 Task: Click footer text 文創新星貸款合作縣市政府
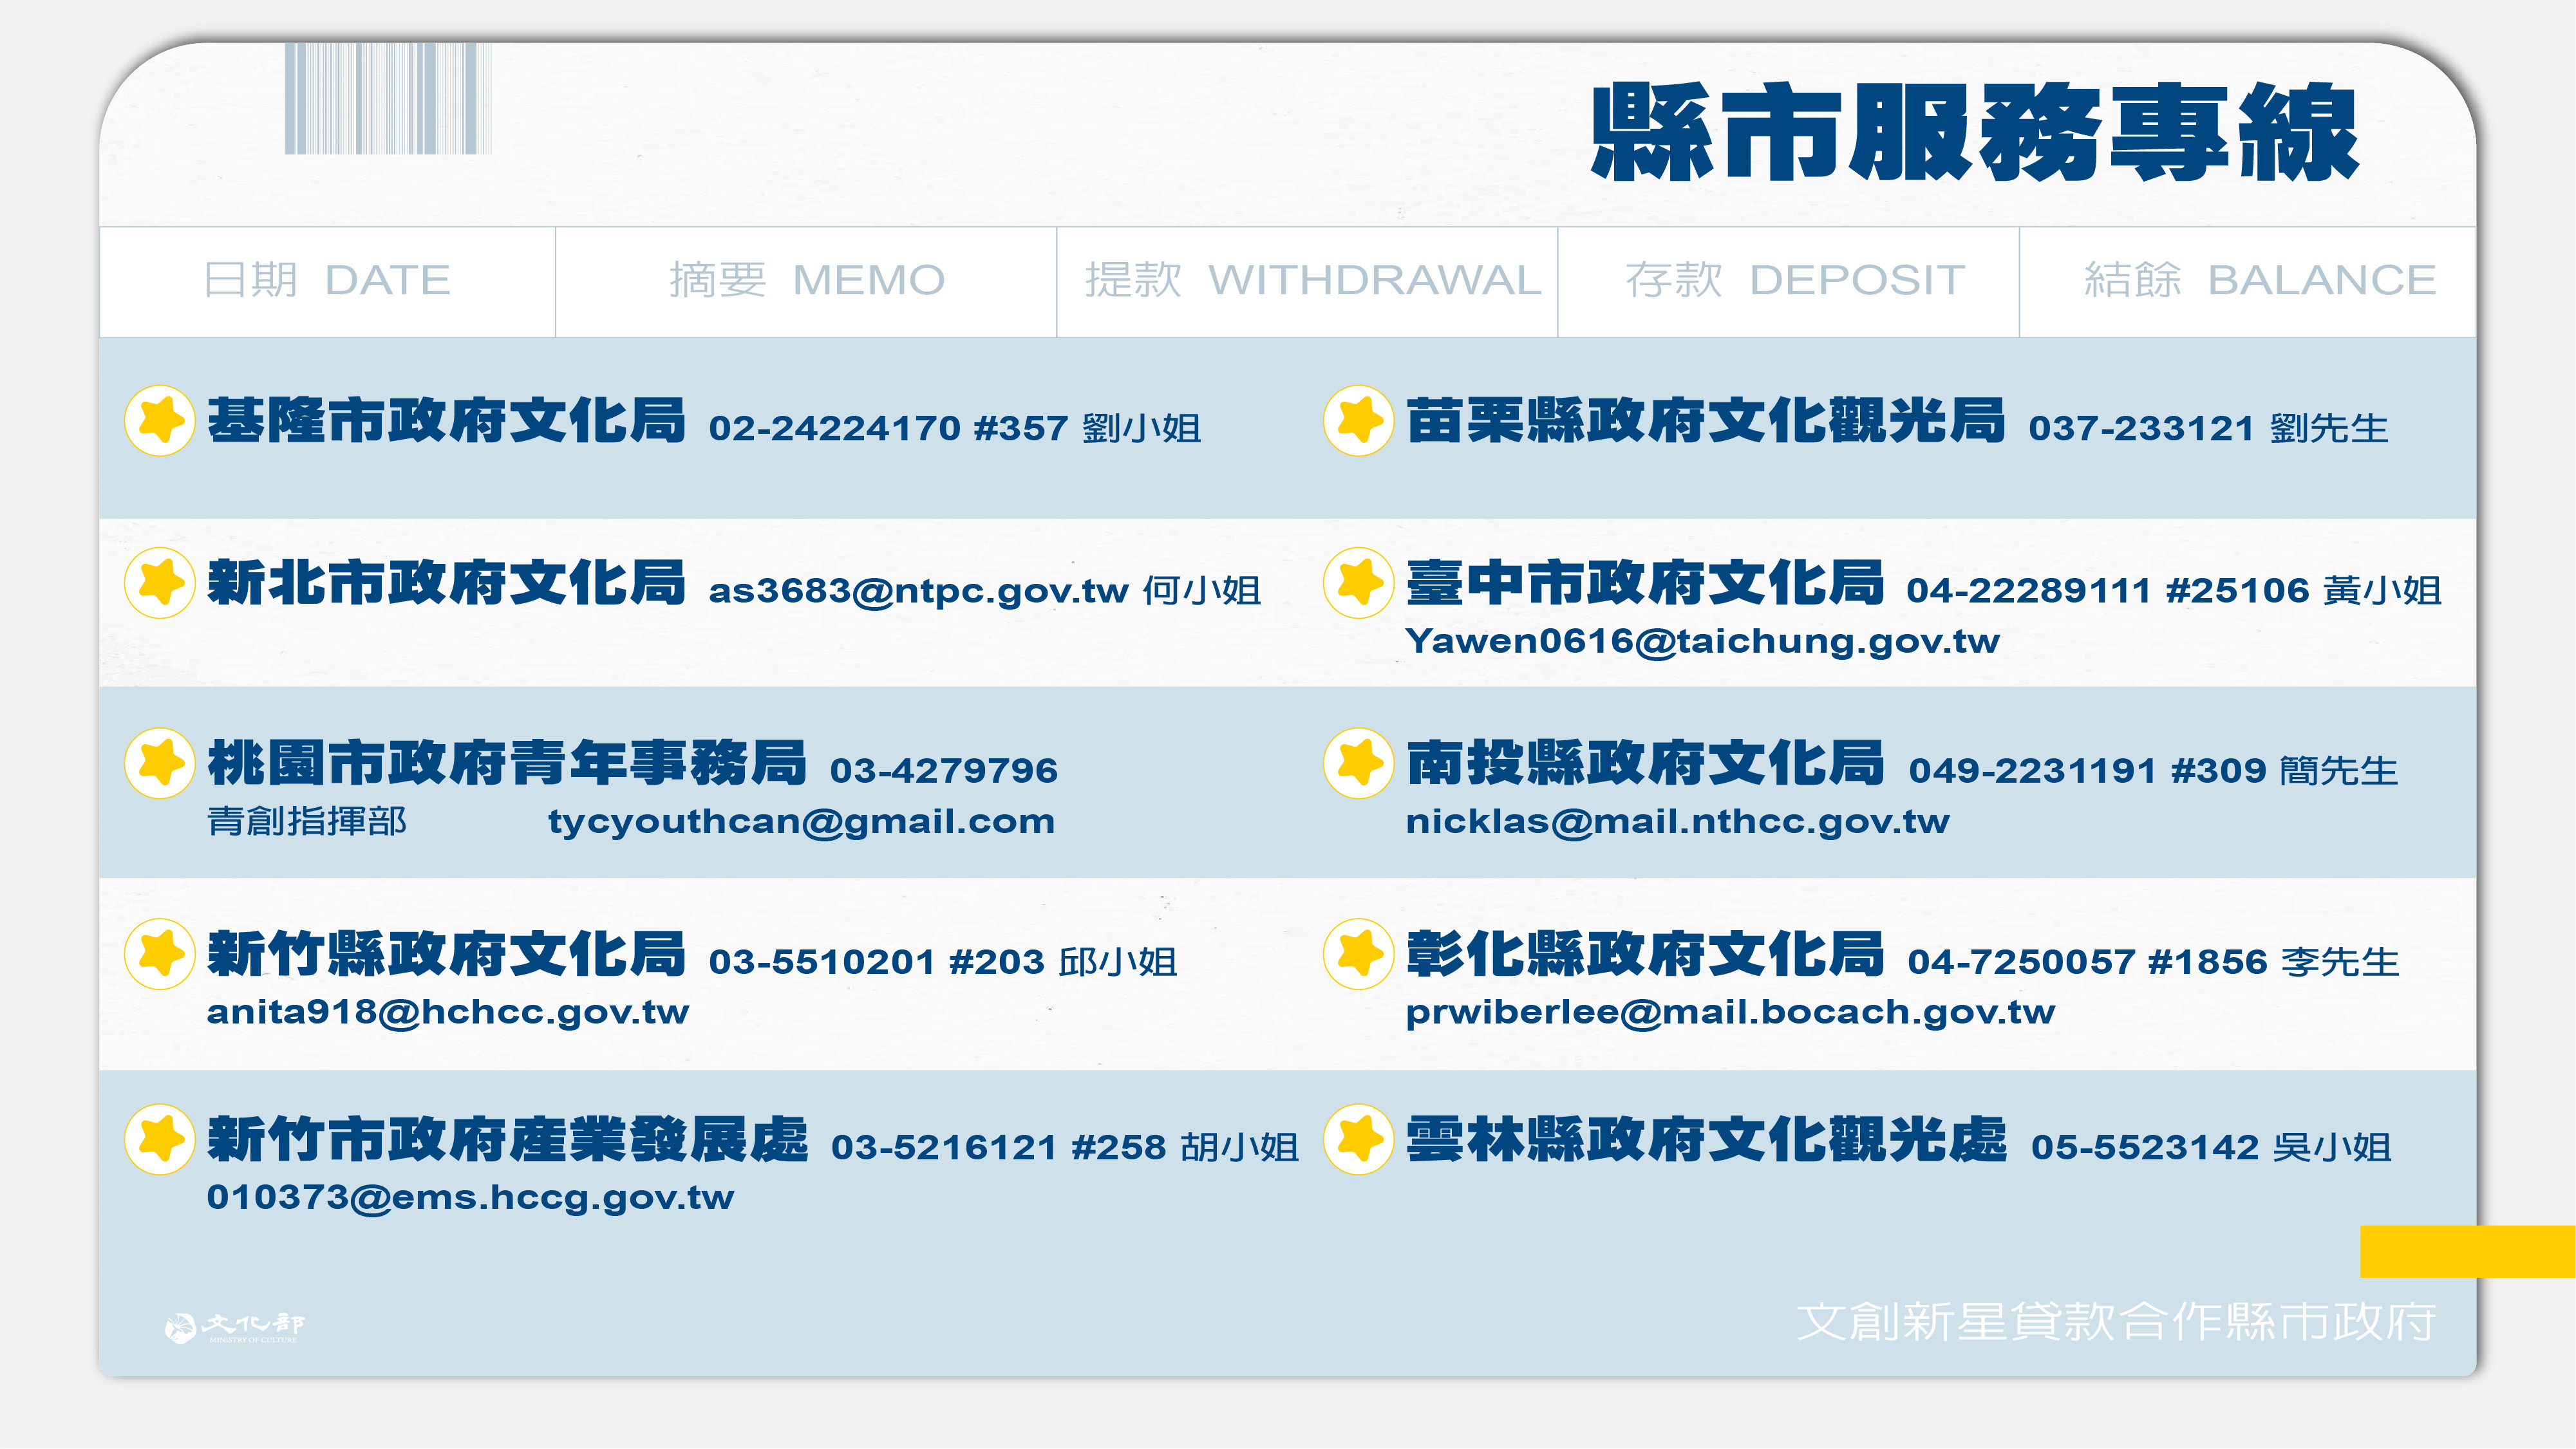coord(2116,1322)
